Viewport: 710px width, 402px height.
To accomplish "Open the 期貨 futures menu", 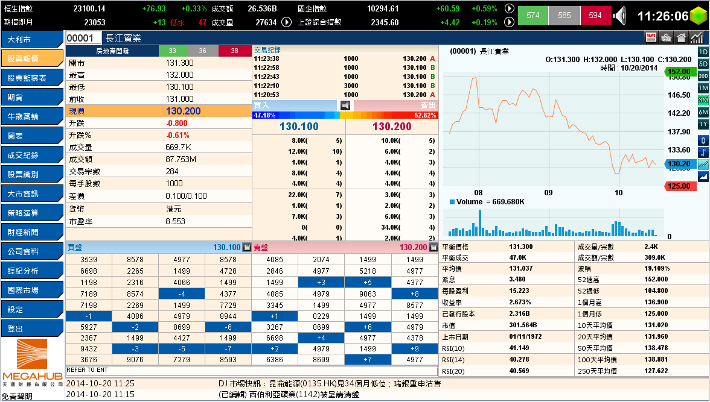I will coord(31,97).
